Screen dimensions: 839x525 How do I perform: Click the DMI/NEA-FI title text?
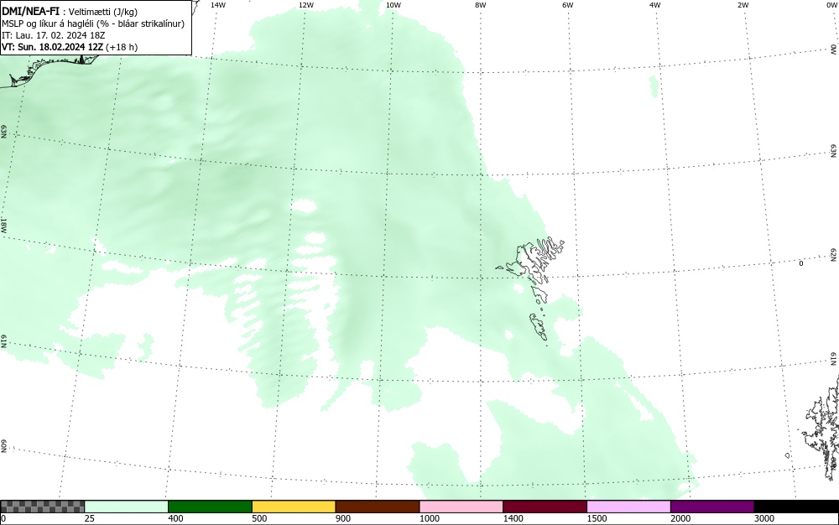tap(30, 11)
